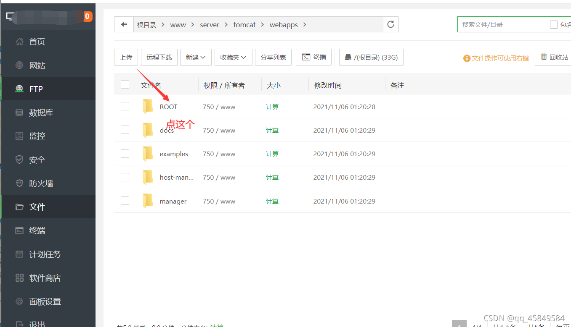Click the docs folder icon

(148, 130)
